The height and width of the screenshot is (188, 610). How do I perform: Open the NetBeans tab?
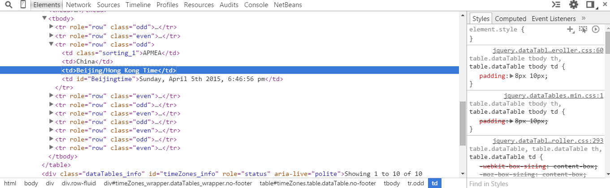288,5
